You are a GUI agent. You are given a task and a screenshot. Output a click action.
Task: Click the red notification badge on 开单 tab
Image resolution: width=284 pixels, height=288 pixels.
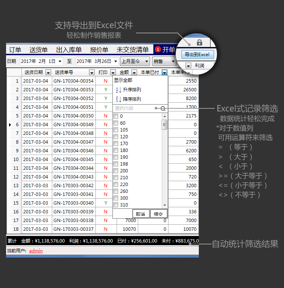pyautogui.click(x=158, y=49)
